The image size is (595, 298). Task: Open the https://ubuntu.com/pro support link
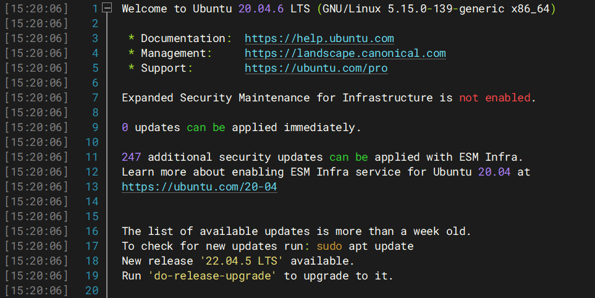point(316,68)
